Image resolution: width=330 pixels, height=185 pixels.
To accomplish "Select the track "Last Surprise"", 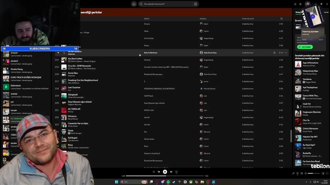I will click(x=74, y=87).
